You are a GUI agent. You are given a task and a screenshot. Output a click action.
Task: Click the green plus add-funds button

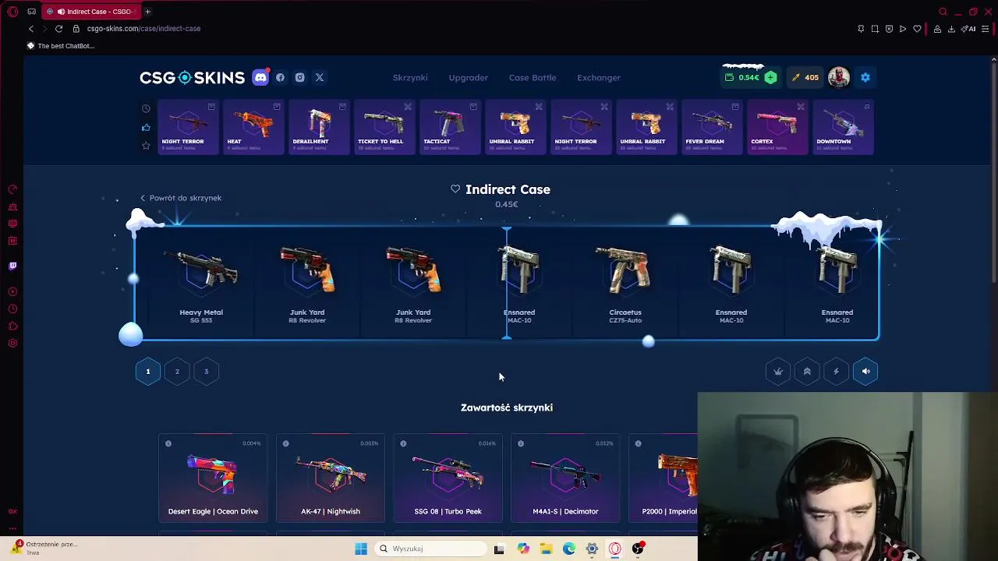coord(770,77)
